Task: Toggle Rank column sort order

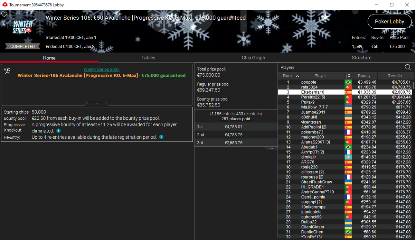Action: click(x=290, y=76)
